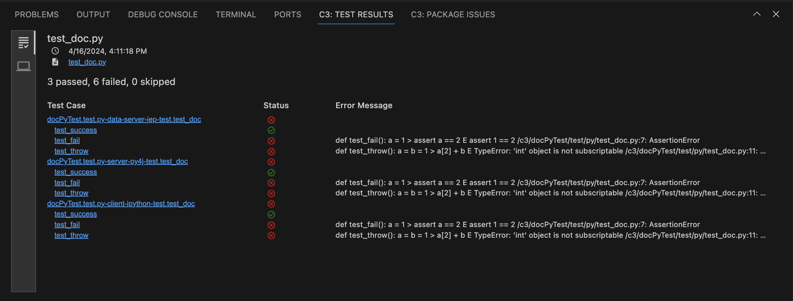Viewport: 793px width, 301px height.
Task: Click failed status icon for server-py4j suite
Action: click(x=271, y=162)
